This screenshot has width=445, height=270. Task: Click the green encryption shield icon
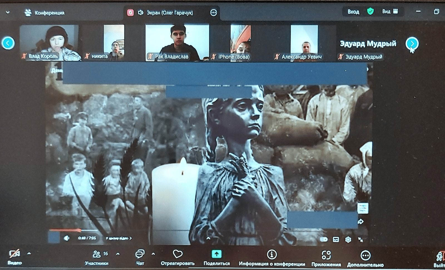click(x=370, y=11)
